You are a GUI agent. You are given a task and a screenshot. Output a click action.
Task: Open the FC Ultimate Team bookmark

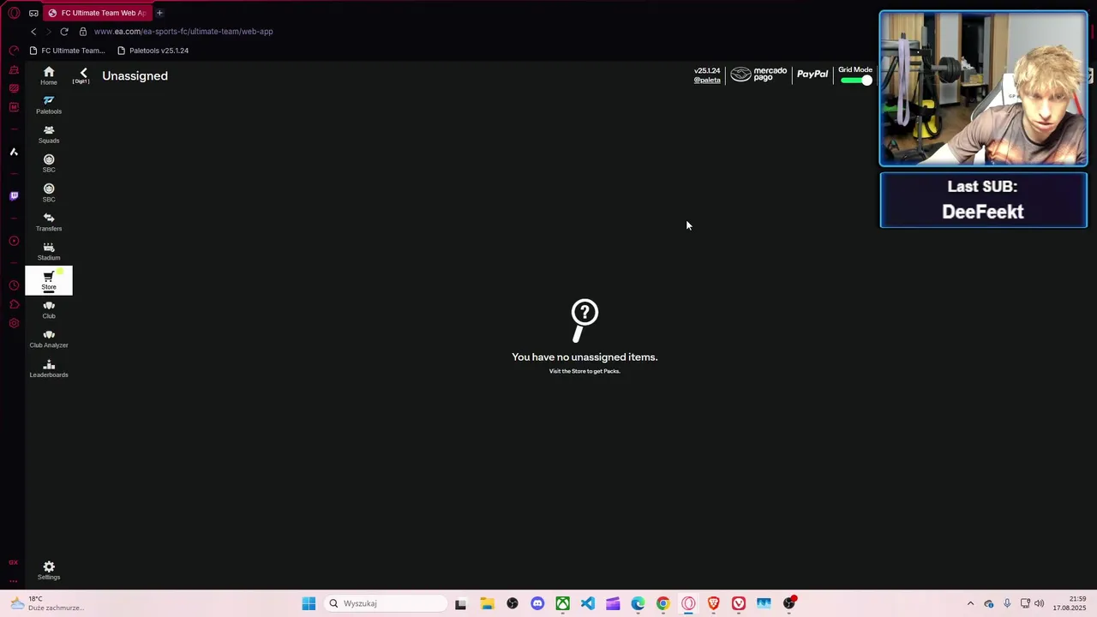67,51
